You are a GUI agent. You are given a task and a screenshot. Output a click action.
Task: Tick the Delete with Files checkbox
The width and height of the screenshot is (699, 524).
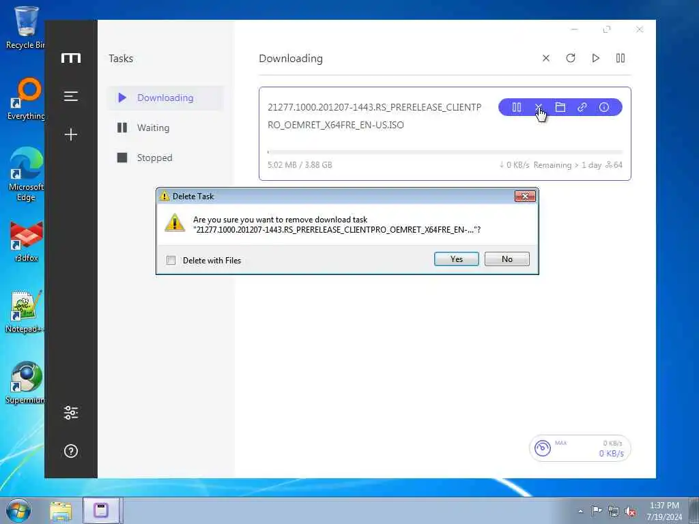(x=171, y=260)
